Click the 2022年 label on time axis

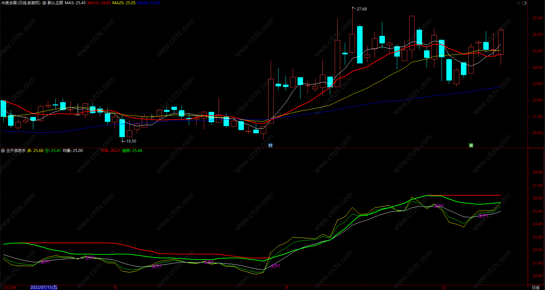click(x=10, y=287)
